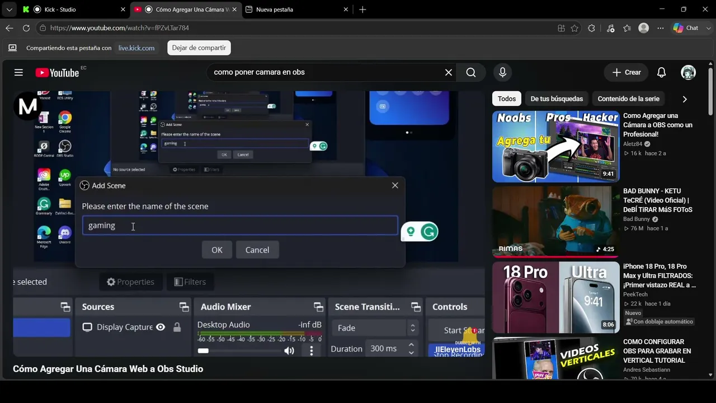Mute Desktop Audio with speaker icon

[289, 350]
